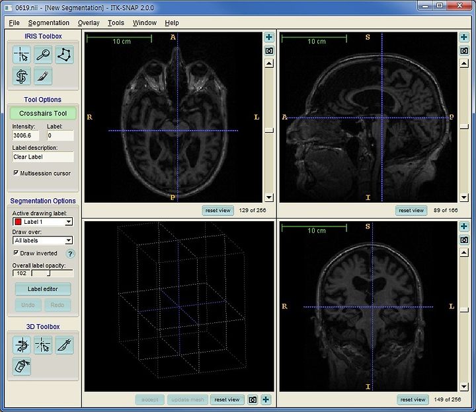Click the Intensity value field
Viewport: 476px width, 412px height.
point(26,135)
